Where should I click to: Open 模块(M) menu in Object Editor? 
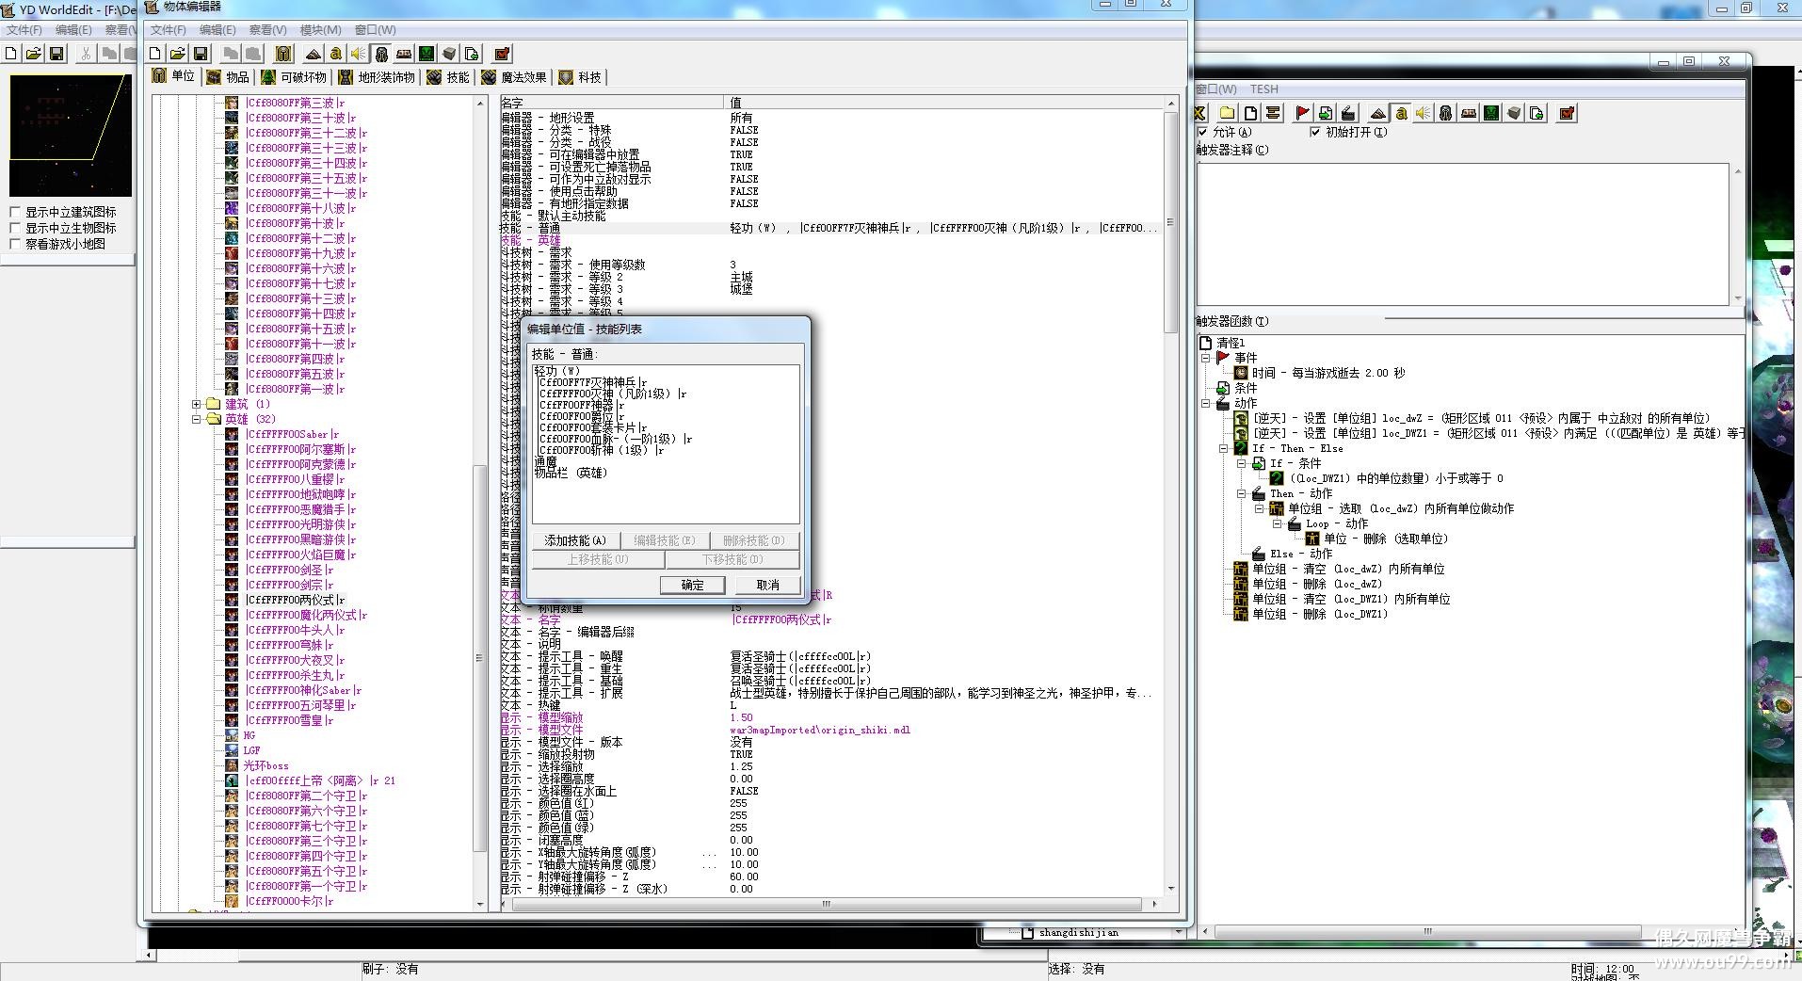click(320, 30)
